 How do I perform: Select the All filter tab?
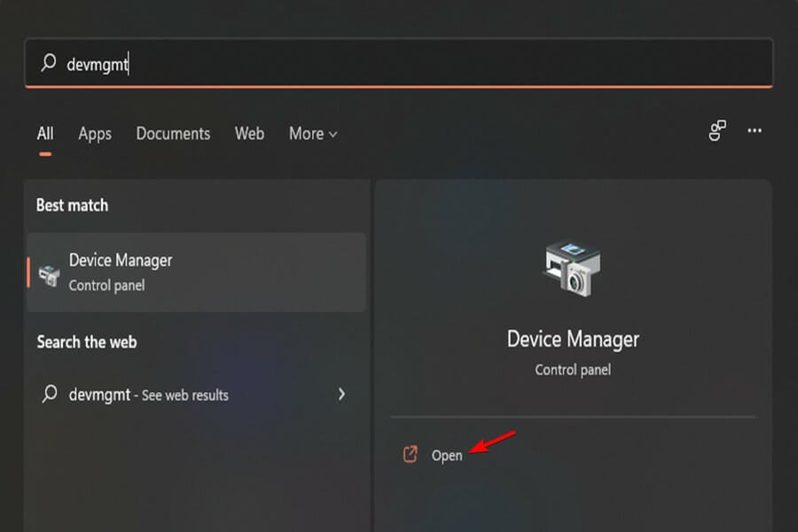coord(45,133)
